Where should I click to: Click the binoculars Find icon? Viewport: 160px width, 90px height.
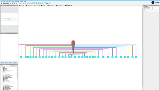pos(47,3)
